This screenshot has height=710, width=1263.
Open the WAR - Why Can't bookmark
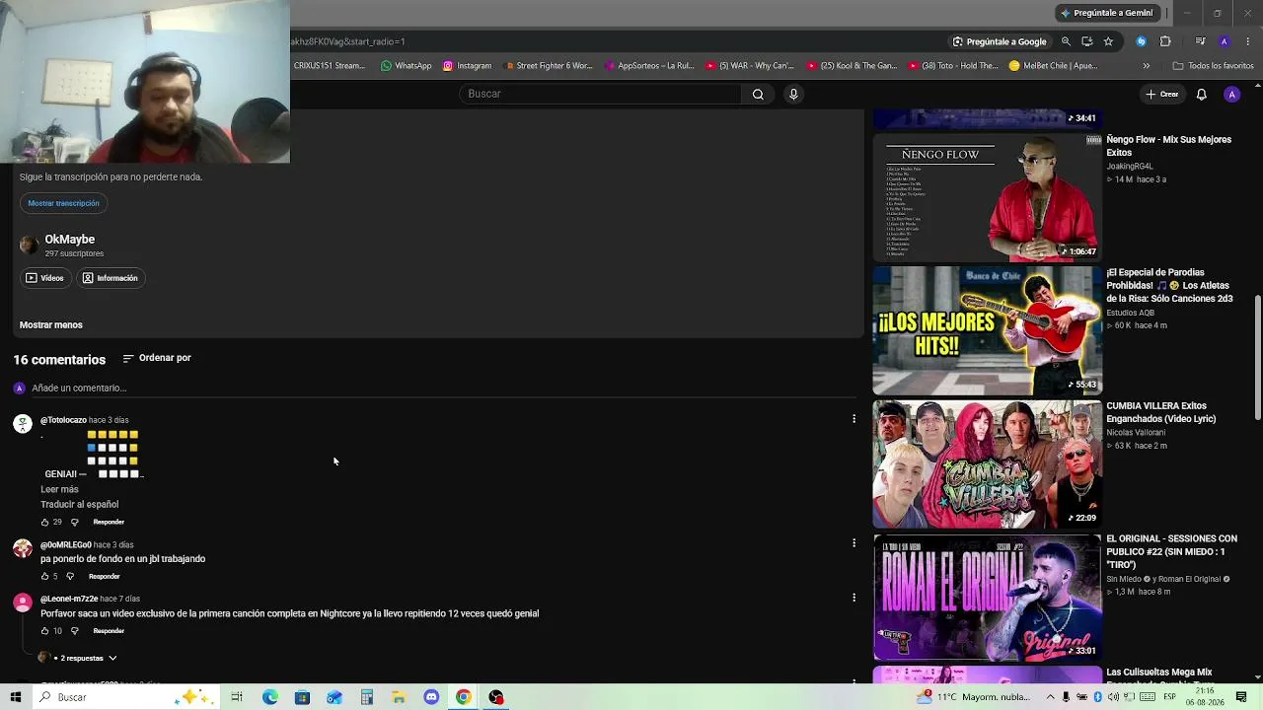[750, 66]
